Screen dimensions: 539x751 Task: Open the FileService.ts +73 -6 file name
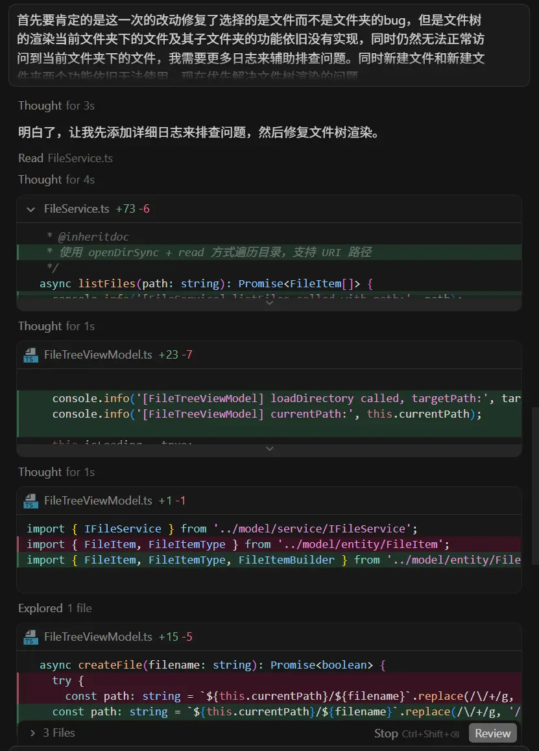[77, 209]
